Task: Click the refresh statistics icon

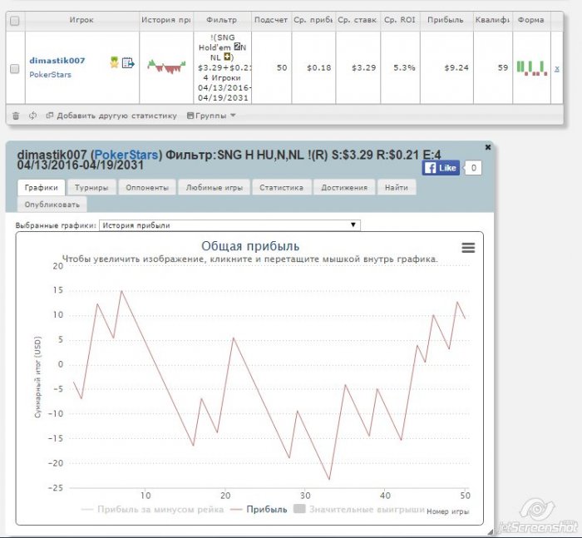Action: click(x=32, y=116)
